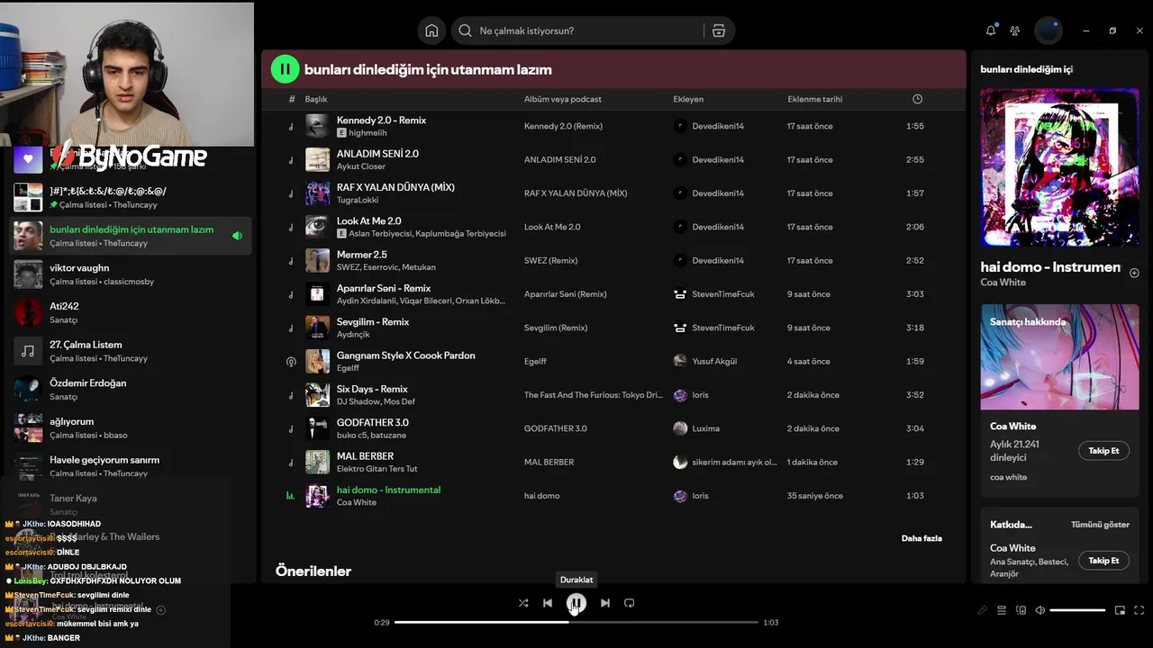1153x648 pixels.
Task: Open the profile avatar menu
Action: [1049, 31]
